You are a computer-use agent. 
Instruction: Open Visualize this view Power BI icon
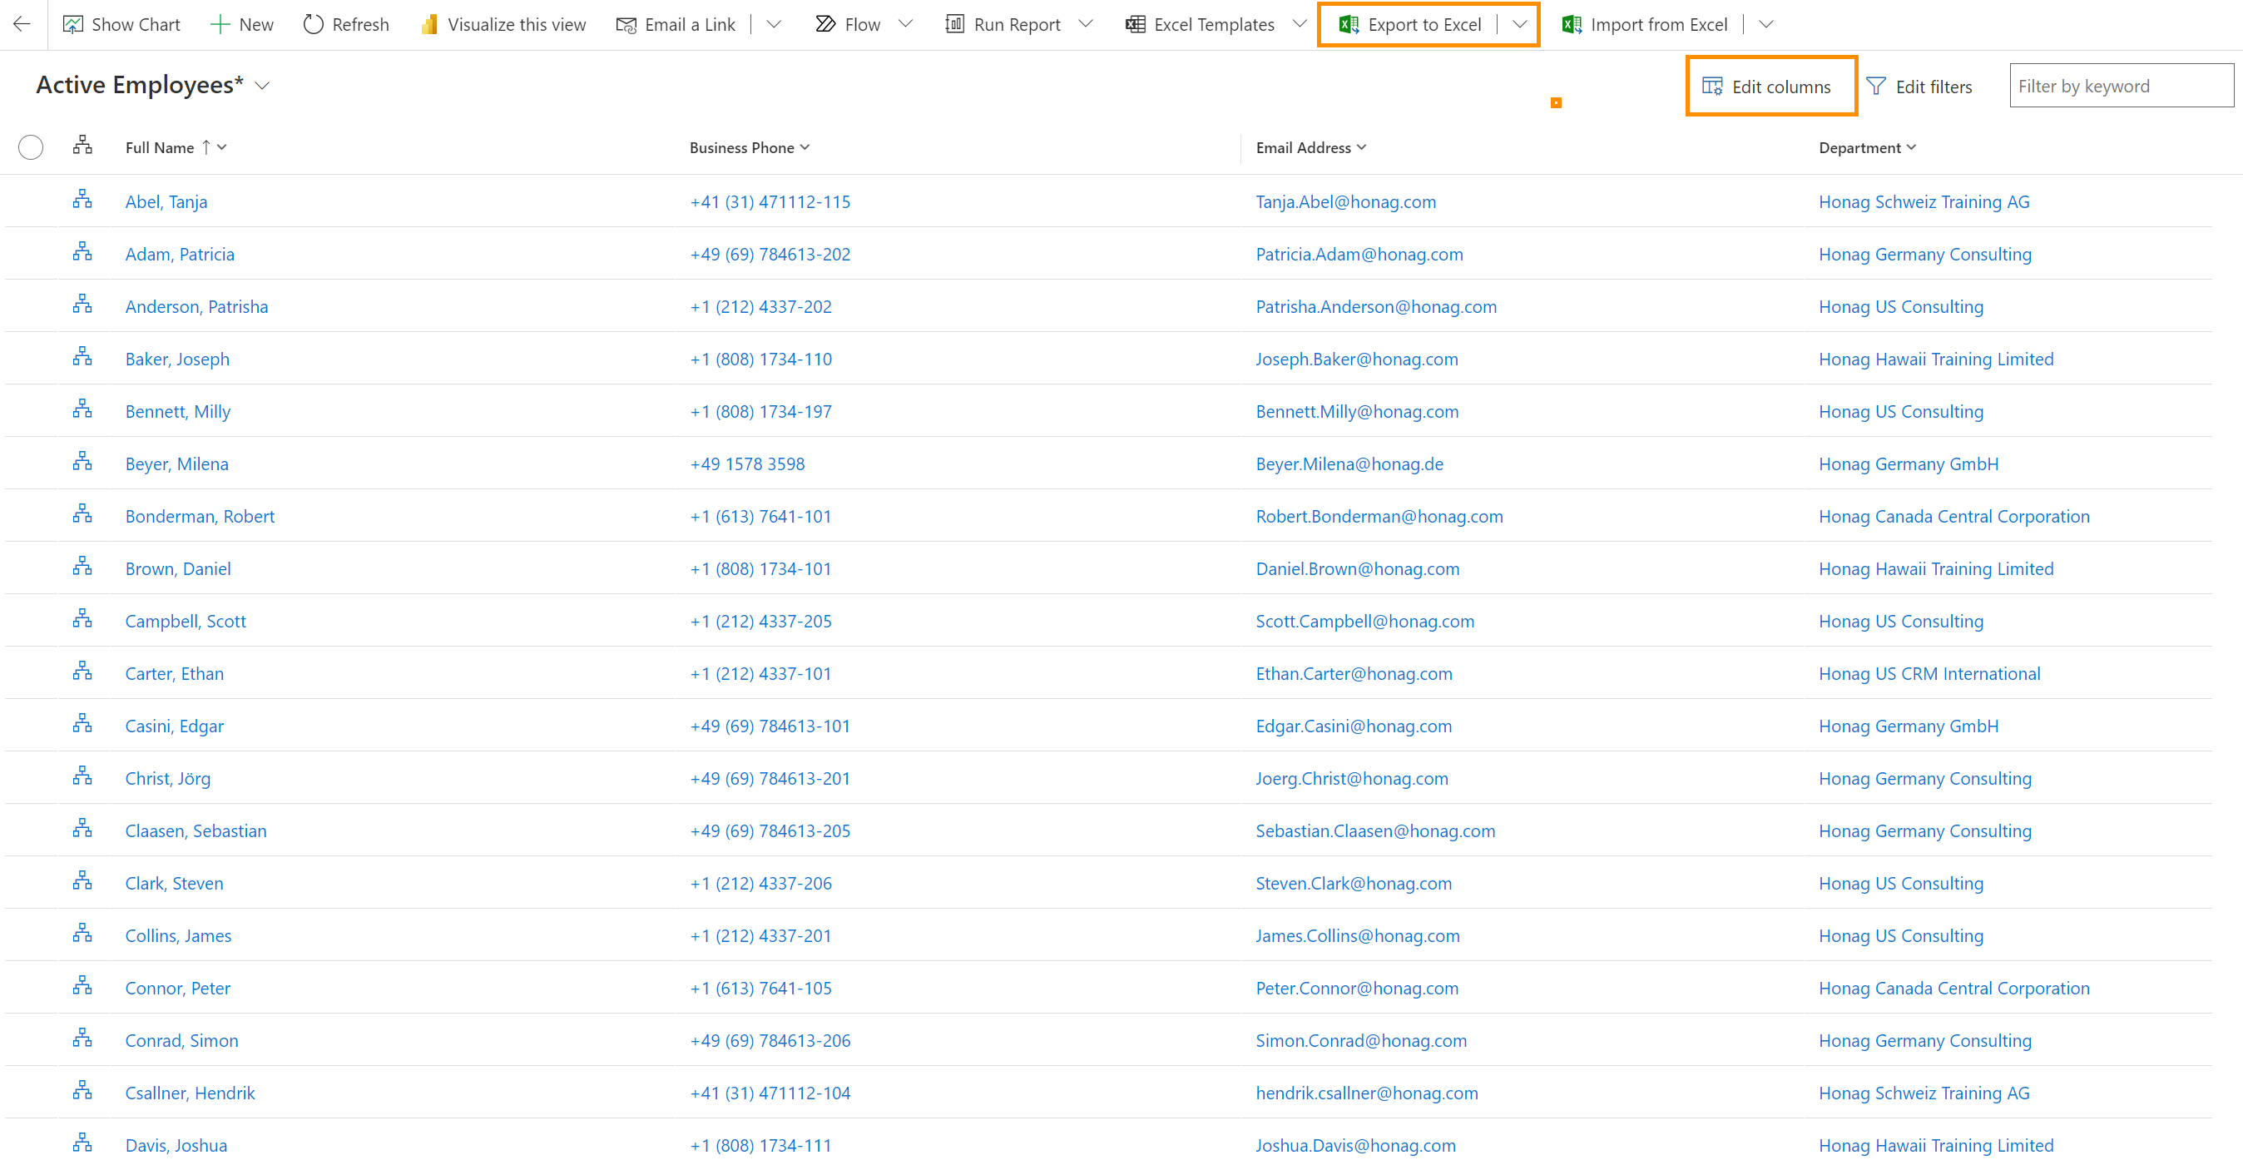[x=428, y=24]
